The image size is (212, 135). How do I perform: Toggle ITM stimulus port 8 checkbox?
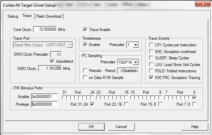pos(160,97)
